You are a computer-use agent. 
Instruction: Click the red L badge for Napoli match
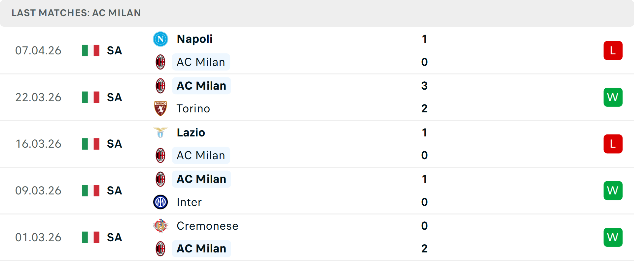click(x=613, y=51)
